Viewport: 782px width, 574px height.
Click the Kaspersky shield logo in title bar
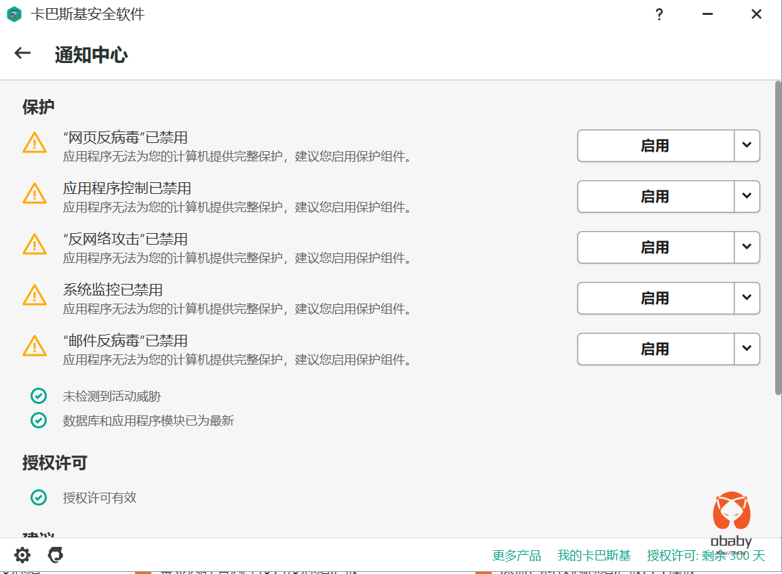tap(14, 14)
